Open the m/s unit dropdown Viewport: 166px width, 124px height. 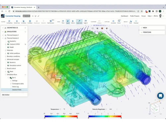coord(113,109)
